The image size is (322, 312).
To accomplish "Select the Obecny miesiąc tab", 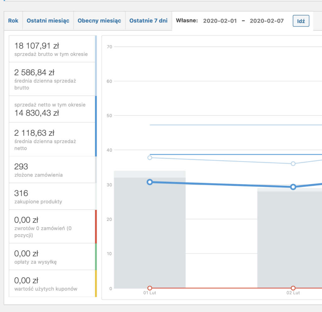I will (99, 21).
